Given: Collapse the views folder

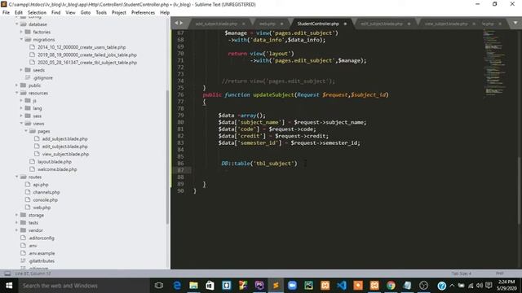Looking at the screenshot, I should (21, 124).
